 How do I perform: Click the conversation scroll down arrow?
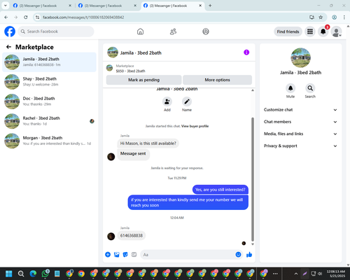pos(253,244)
